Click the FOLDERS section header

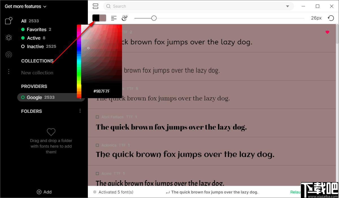[x=32, y=111]
